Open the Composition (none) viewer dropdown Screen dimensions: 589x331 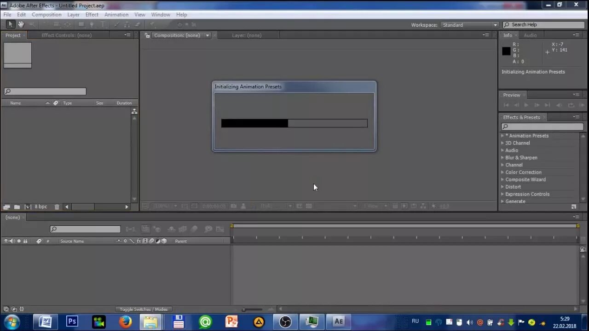[x=208, y=35]
